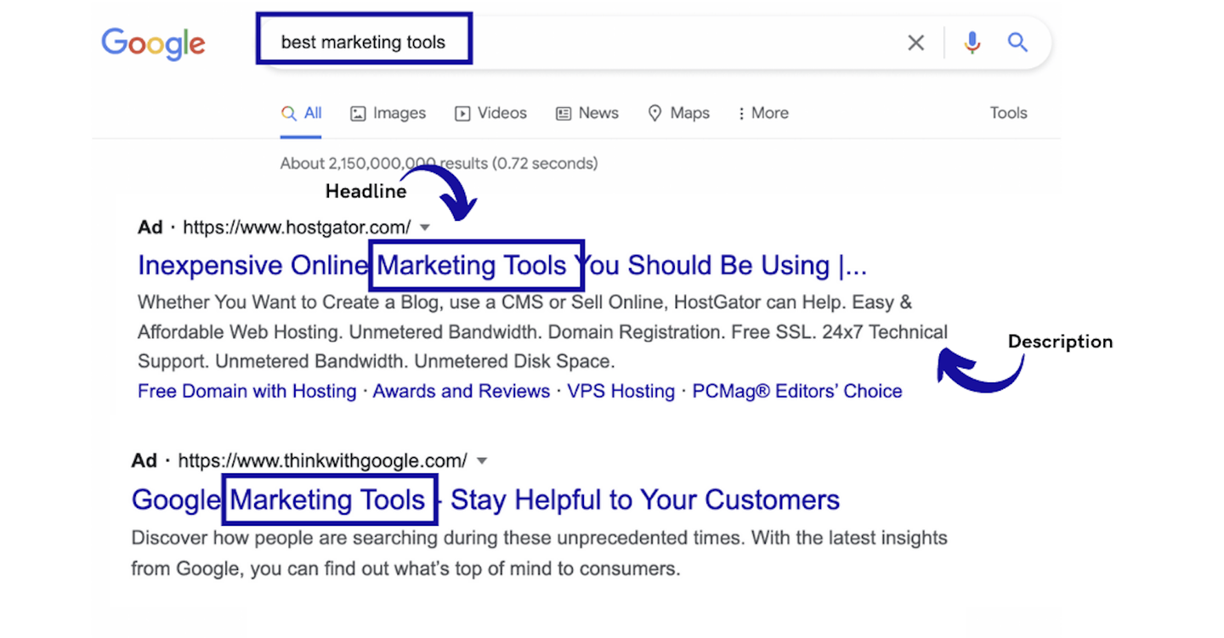The height and width of the screenshot is (638, 1224).
Task: Click the PCMag Editors' Choice sitelink
Action: pos(796,391)
